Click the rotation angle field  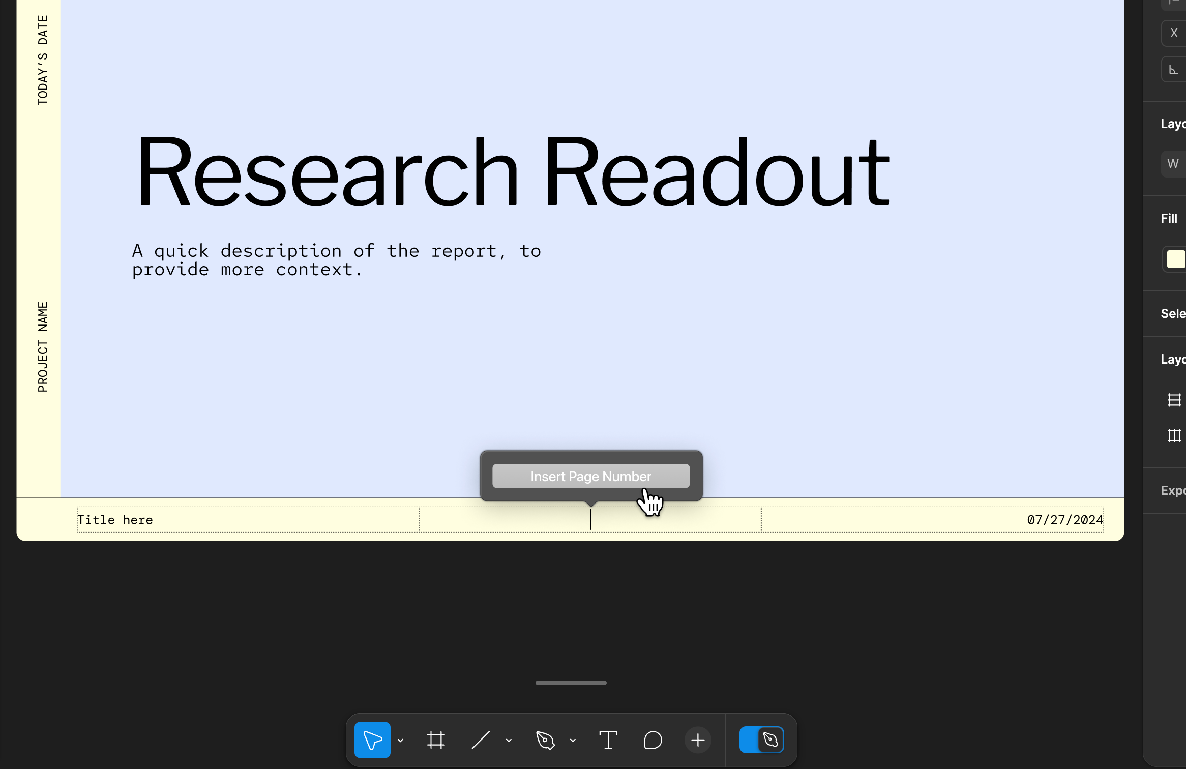(x=1174, y=69)
